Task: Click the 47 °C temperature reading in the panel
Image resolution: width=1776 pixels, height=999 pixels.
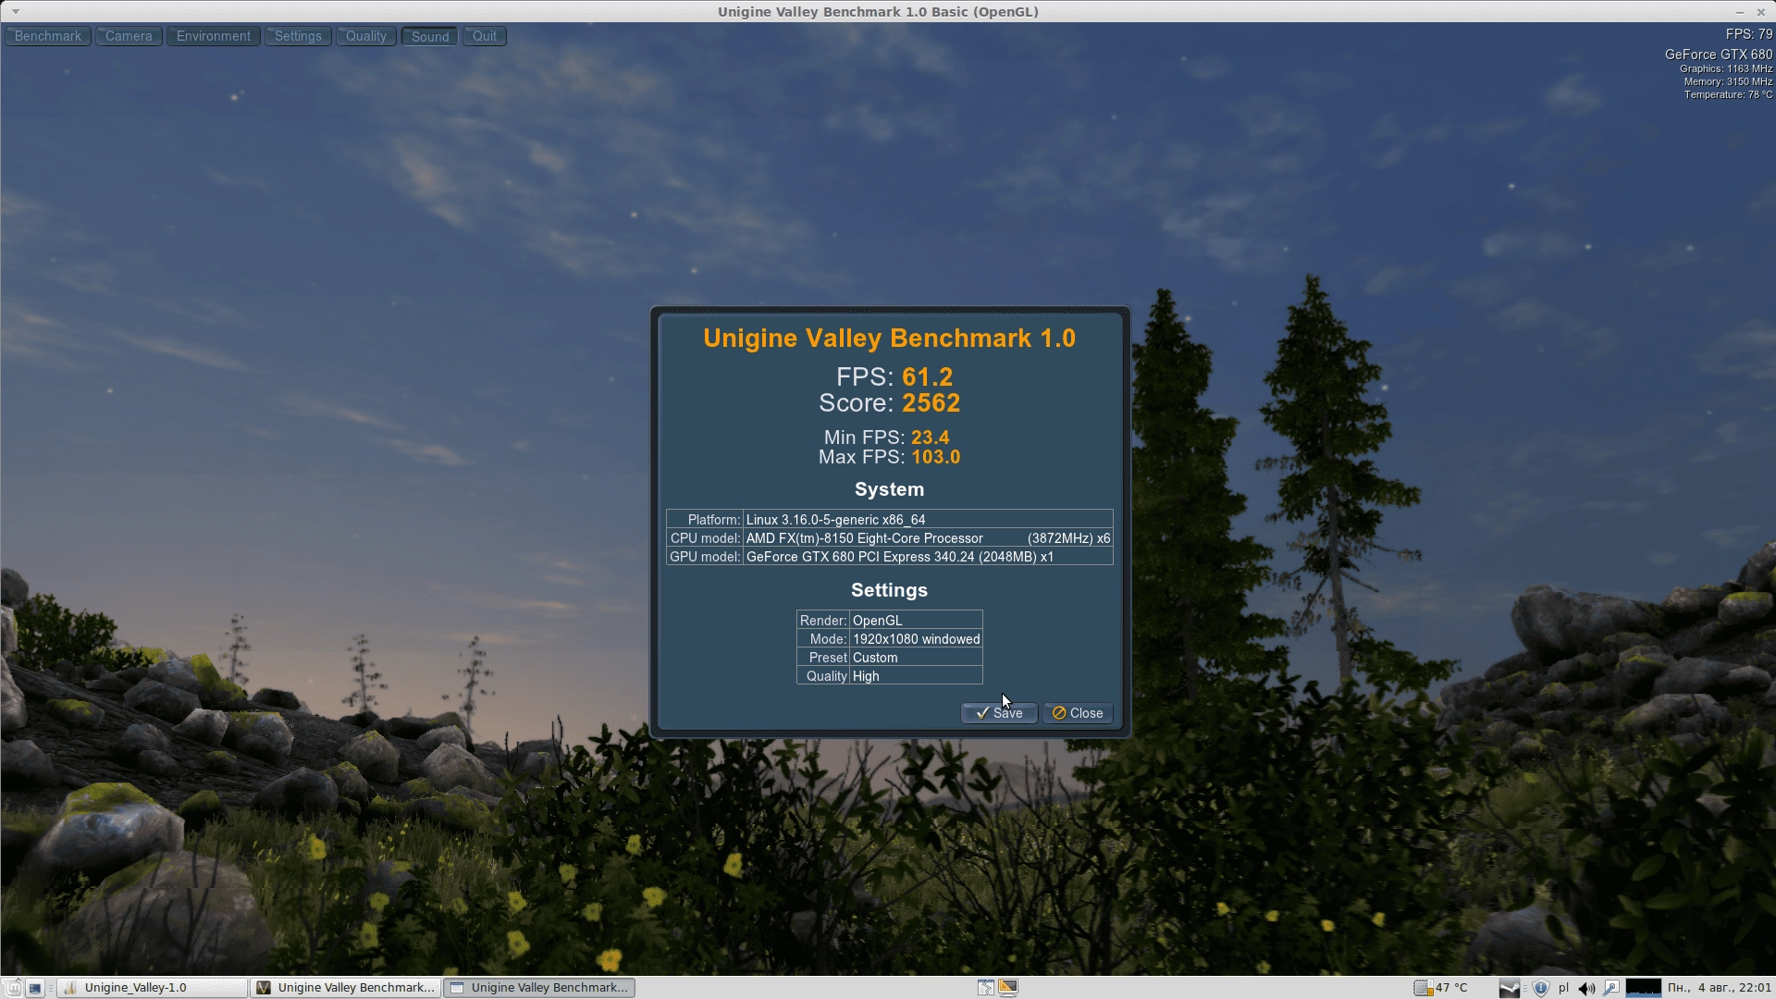Action: click(1451, 987)
